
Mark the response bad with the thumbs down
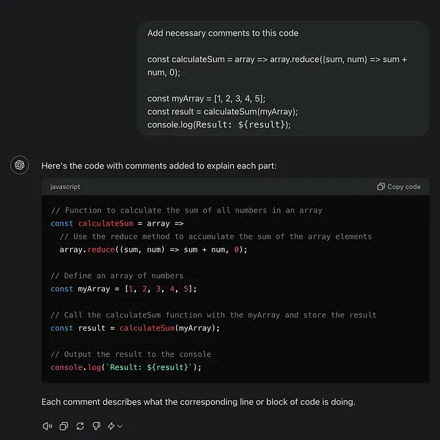coord(96,426)
